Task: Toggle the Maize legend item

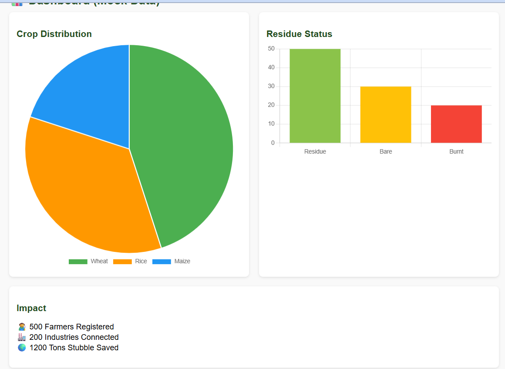Action: tap(171, 261)
